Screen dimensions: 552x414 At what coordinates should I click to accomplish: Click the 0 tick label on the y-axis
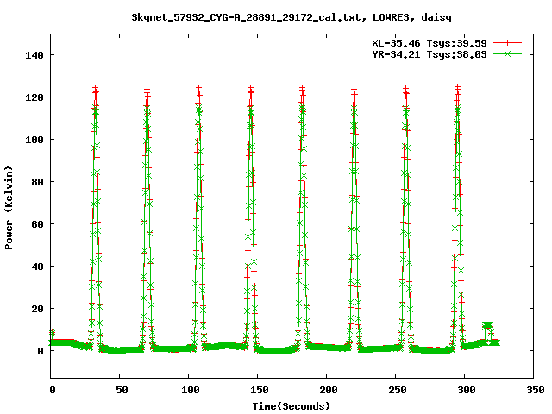(41, 351)
